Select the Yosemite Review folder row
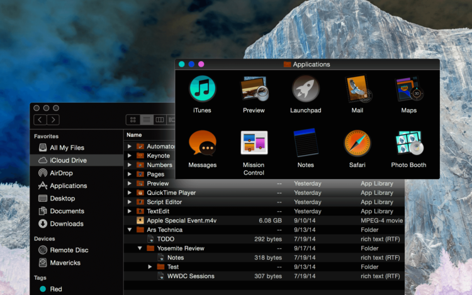 point(264,248)
